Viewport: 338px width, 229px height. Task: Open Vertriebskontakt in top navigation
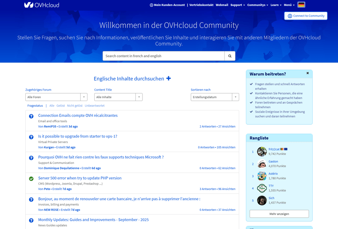202,5
